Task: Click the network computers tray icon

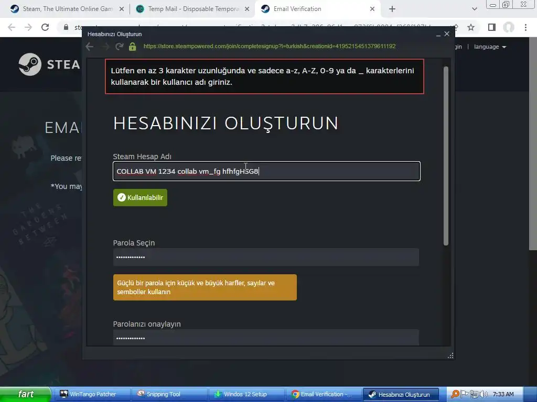Action: point(474,394)
